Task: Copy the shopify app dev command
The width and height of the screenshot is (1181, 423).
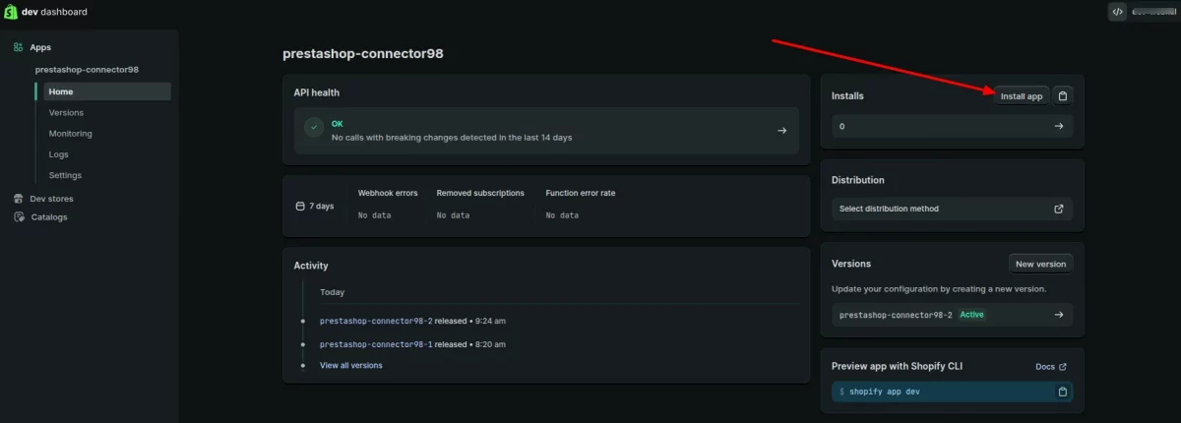Action: click(x=1062, y=392)
